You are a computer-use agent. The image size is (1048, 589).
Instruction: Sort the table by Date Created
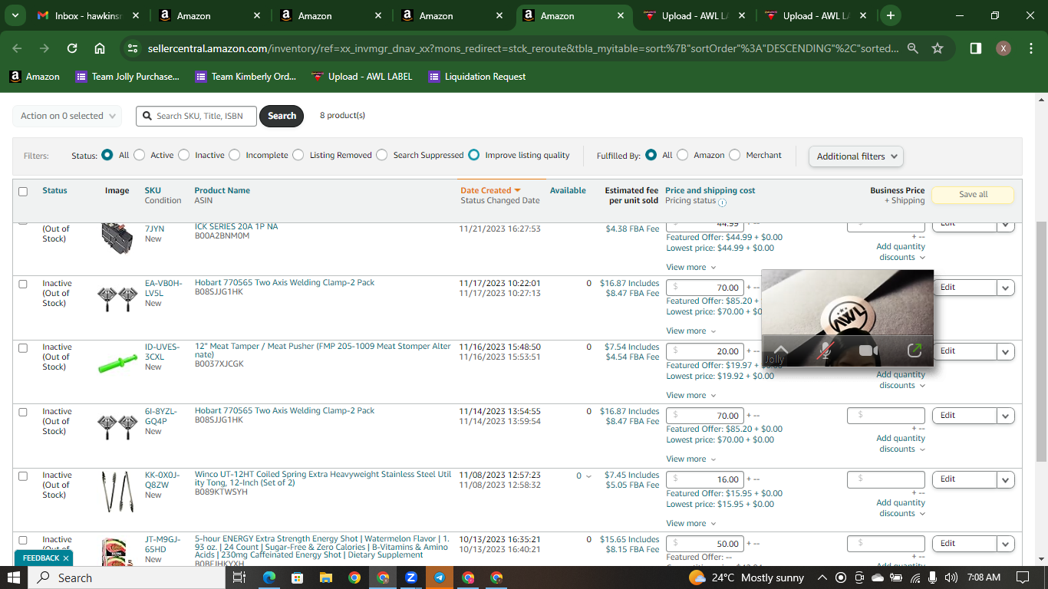490,190
